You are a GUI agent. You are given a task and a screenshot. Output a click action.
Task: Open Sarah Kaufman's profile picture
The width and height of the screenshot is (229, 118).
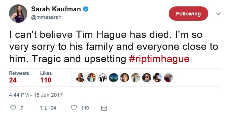pos(18,13)
